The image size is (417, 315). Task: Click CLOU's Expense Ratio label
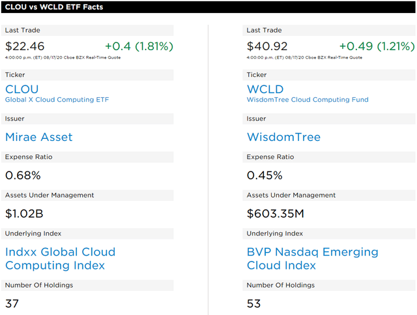tap(29, 157)
